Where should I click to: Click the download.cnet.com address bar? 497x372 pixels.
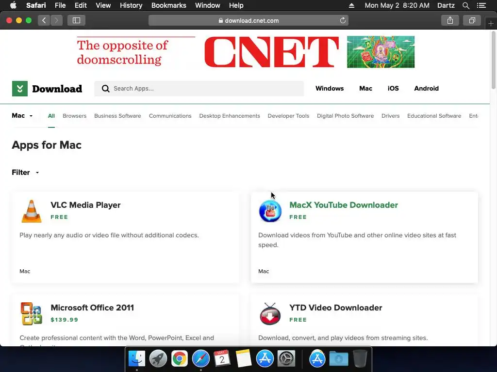(248, 20)
